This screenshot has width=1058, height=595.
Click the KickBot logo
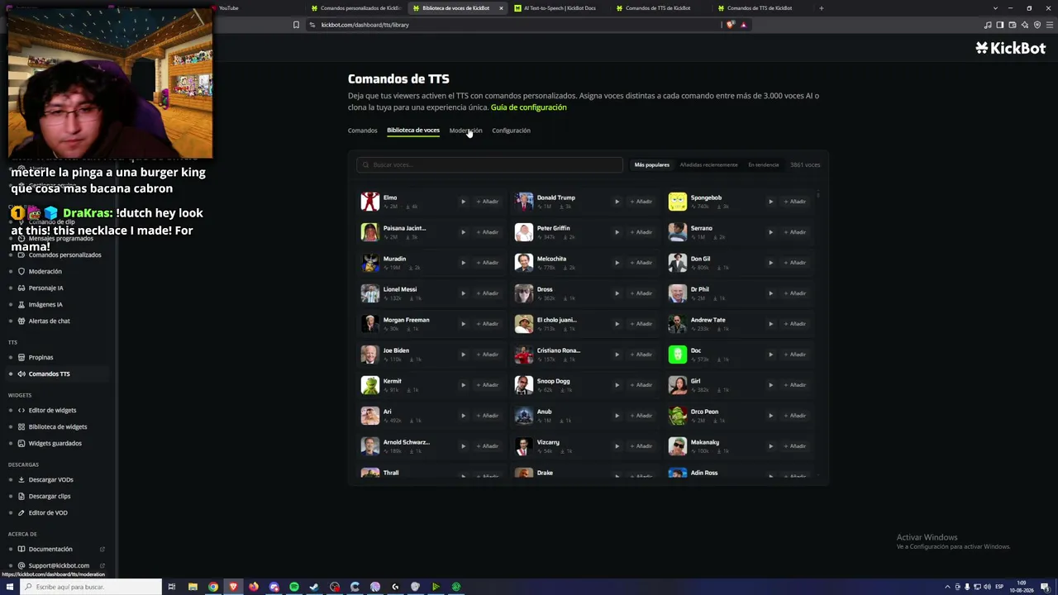pyautogui.click(x=1010, y=48)
